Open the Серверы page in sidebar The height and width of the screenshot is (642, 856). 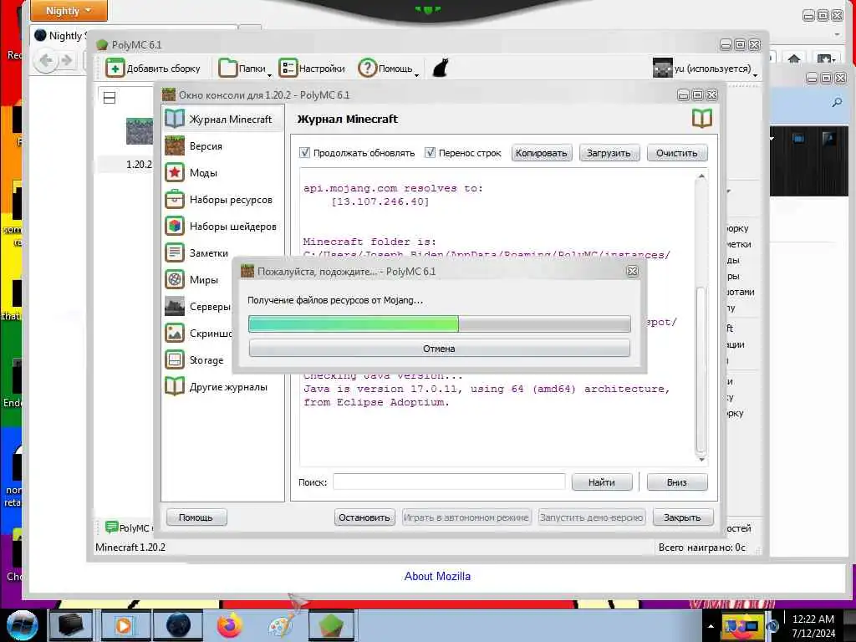pyautogui.click(x=199, y=306)
